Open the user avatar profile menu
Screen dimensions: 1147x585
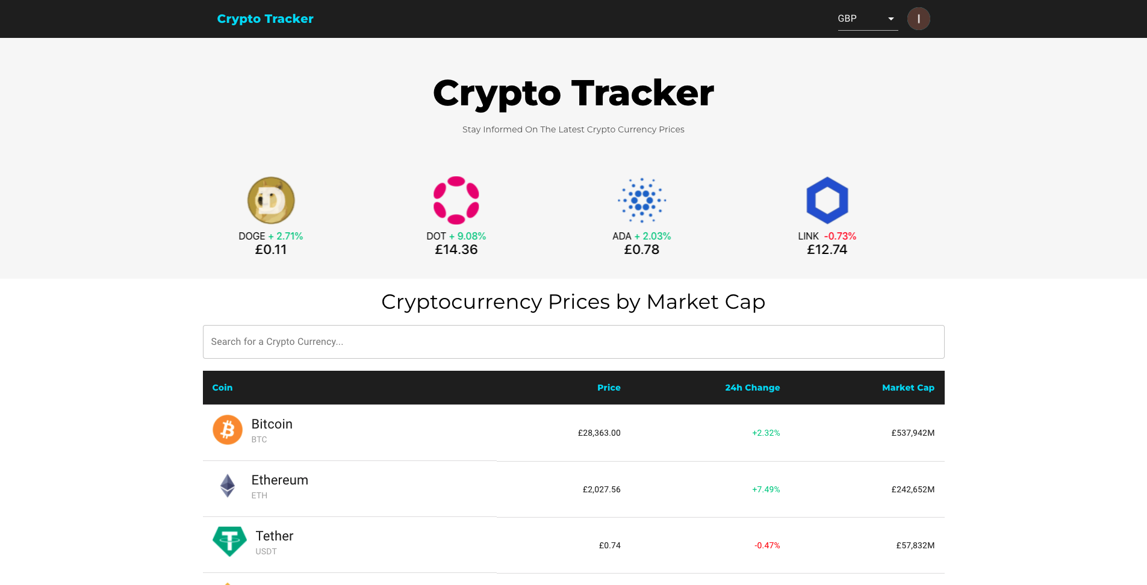coord(918,19)
